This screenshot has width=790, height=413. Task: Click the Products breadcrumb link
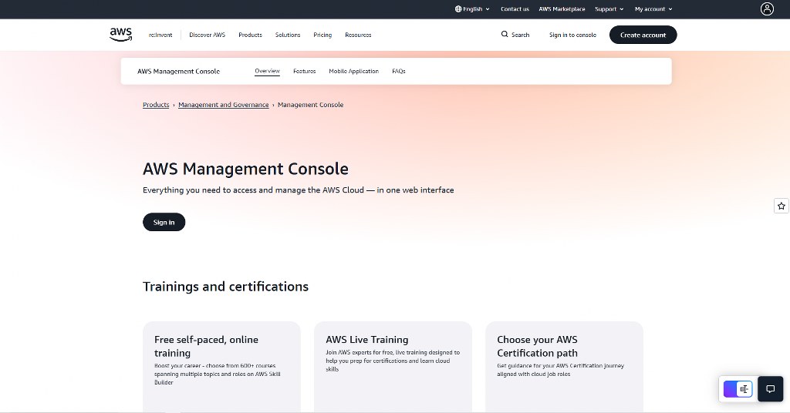point(156,105)
